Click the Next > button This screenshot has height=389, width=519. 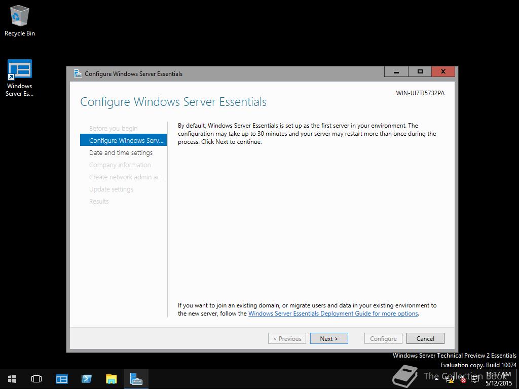tap(329, 338)
